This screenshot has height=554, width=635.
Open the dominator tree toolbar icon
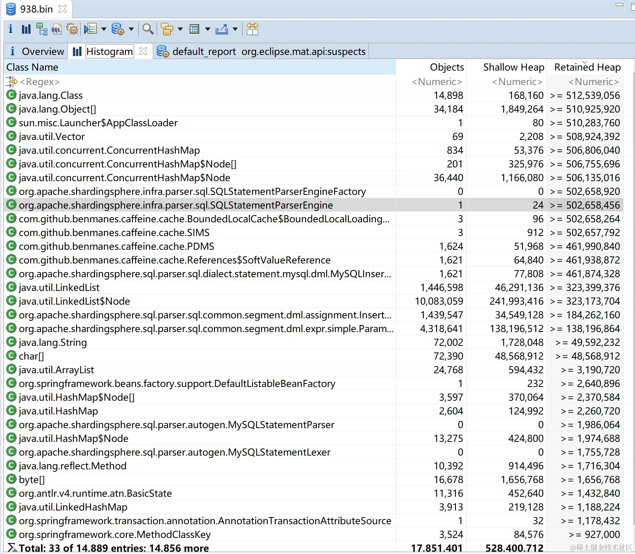click(x=42, y=29)
